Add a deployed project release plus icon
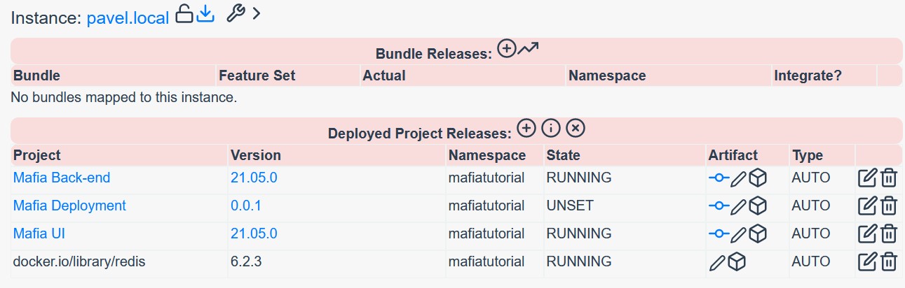Image resolution: width=905 pixels, height=288 pixels. point(526,128)
